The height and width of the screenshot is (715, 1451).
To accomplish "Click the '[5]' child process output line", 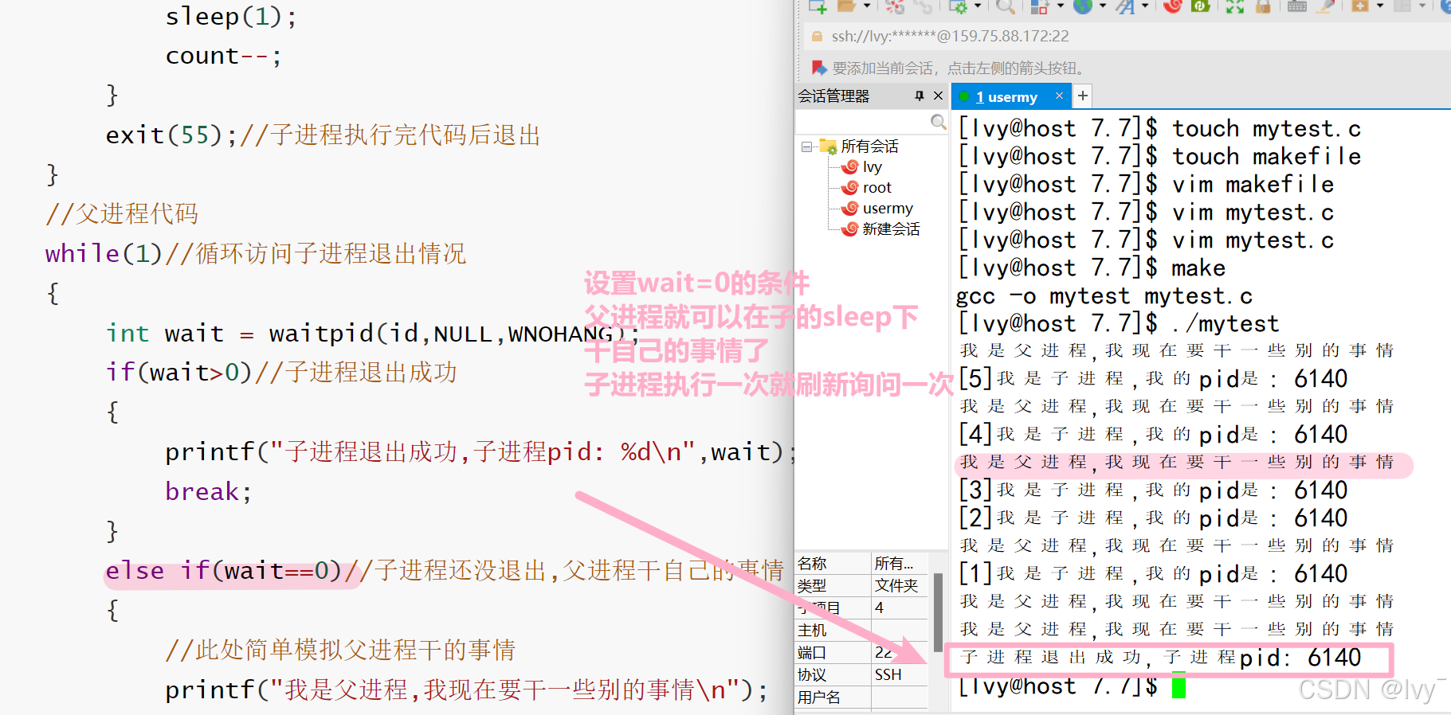I will tap(1153, 378).
